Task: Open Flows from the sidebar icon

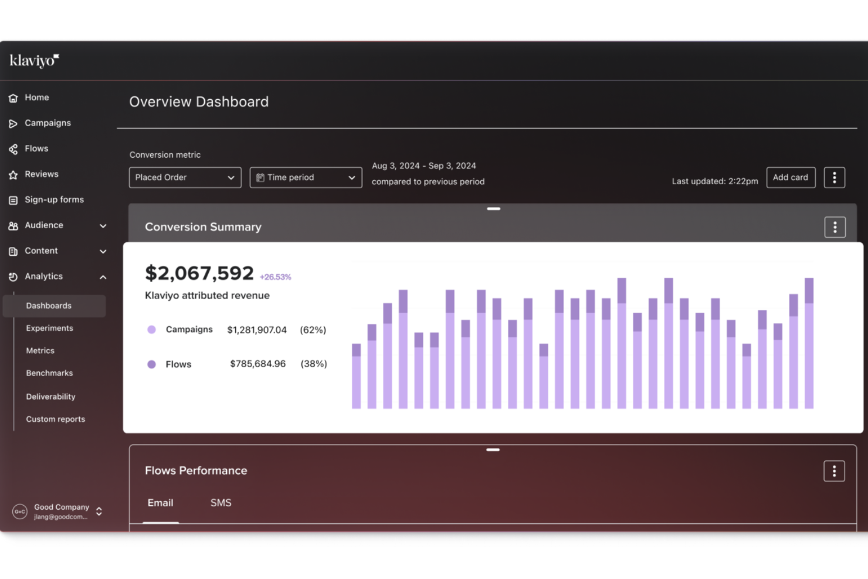Action: point(13,148)
